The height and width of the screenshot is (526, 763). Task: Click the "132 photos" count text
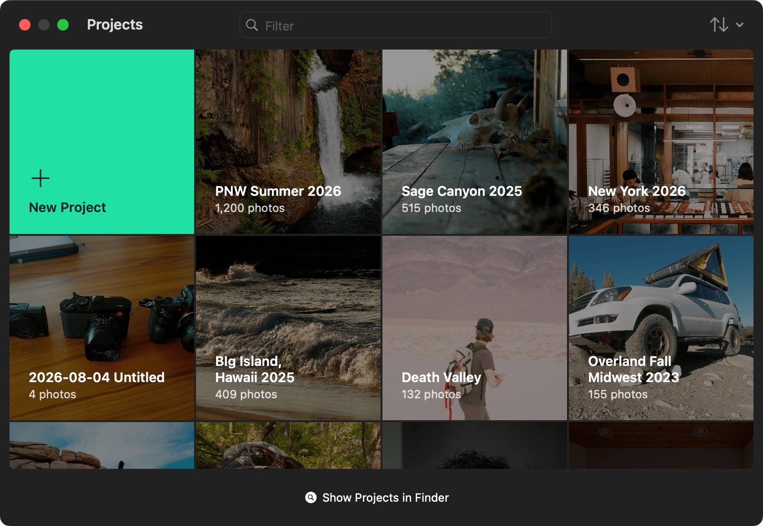431,394
